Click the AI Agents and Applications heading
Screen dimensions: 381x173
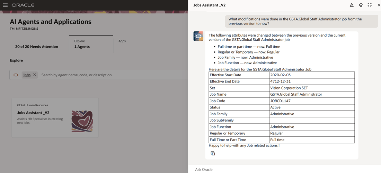pos(51,21)
